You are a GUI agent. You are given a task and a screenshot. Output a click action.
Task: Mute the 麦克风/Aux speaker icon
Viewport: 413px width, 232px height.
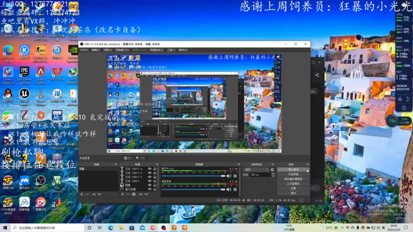(x=229, y=176)
